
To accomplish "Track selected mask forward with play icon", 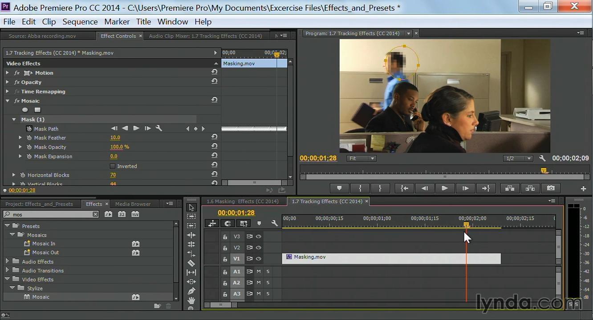I will pos(136,128).
